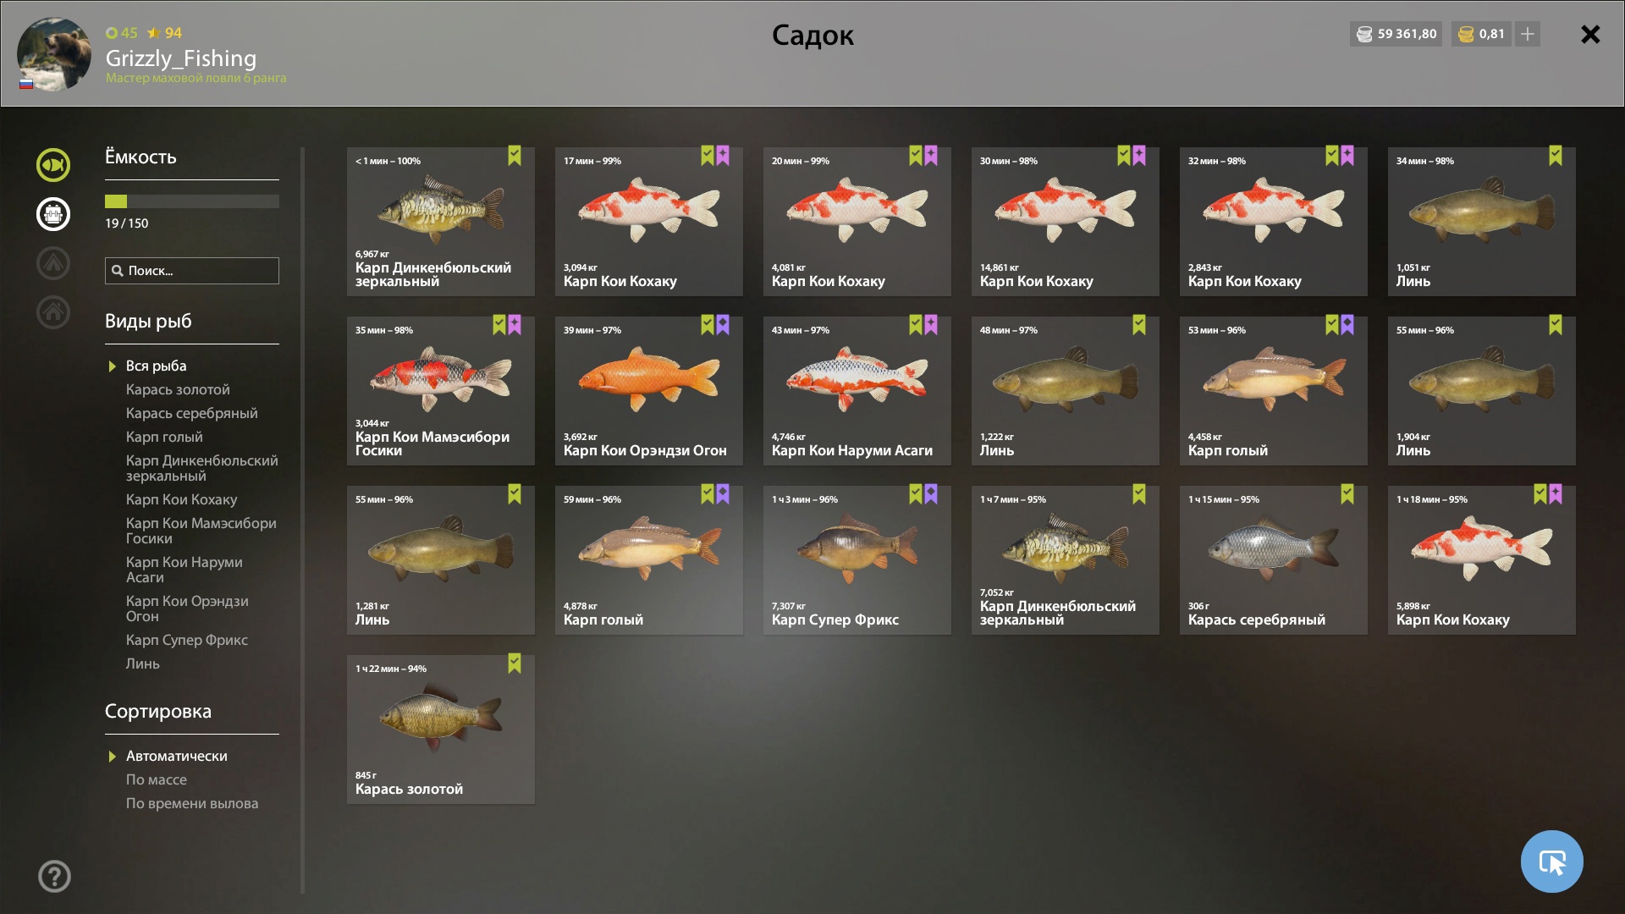Click the blue cursor mode button
1625x914 pixels.
1551,862
